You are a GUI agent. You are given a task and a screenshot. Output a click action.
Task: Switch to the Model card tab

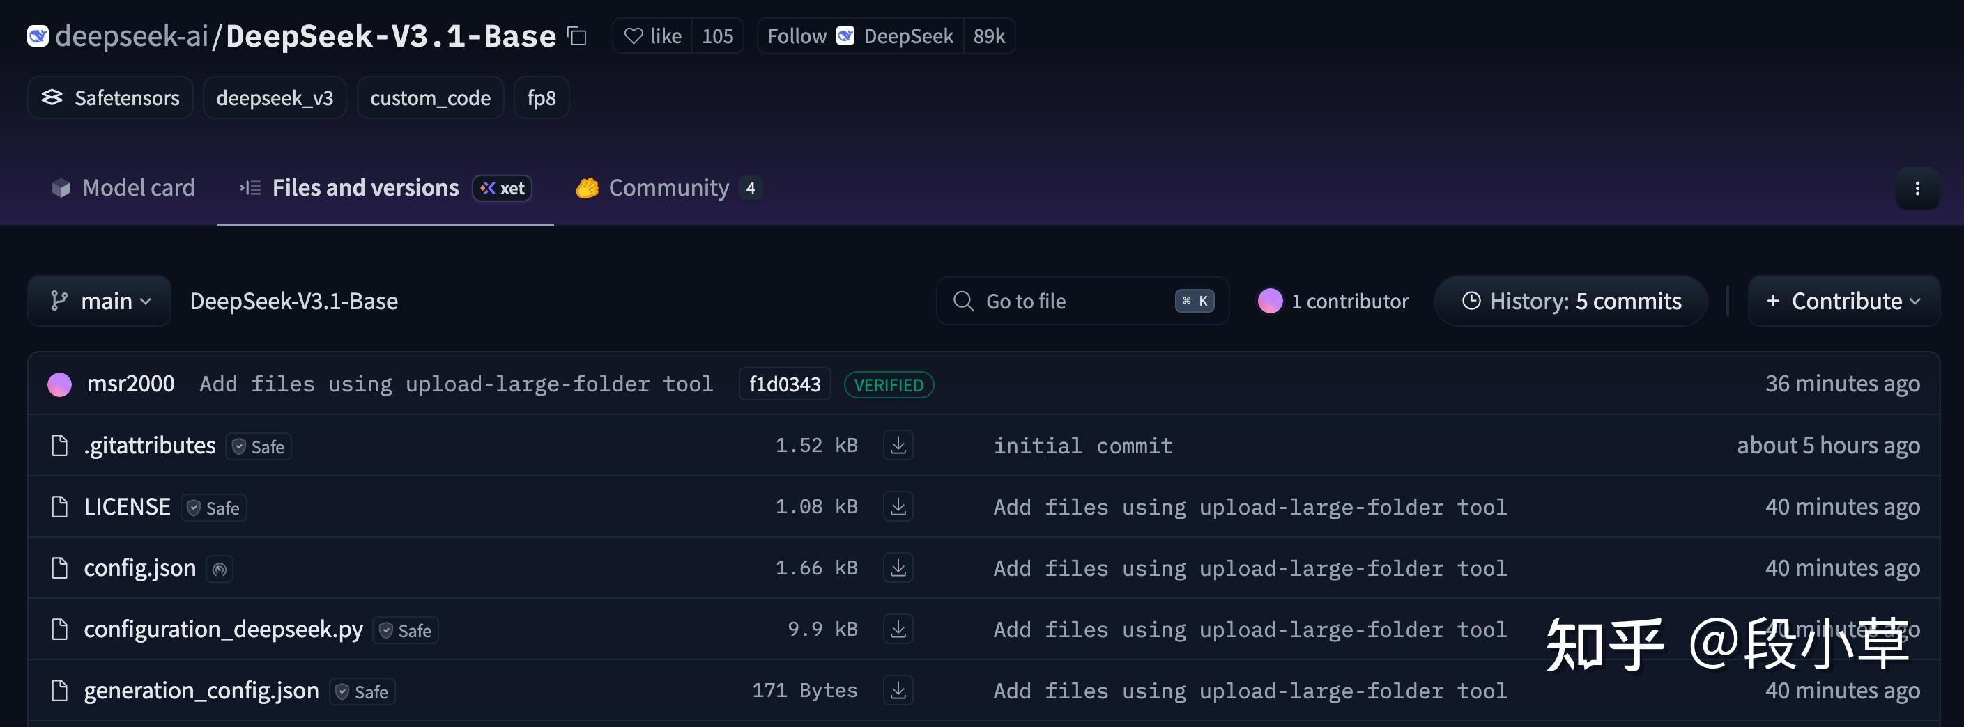pos(123,187)
